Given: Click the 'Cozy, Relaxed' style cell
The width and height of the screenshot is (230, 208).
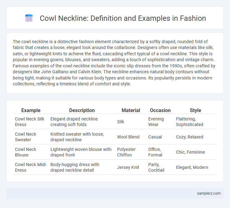Looking at the screenshot, I should click(195, 137).
